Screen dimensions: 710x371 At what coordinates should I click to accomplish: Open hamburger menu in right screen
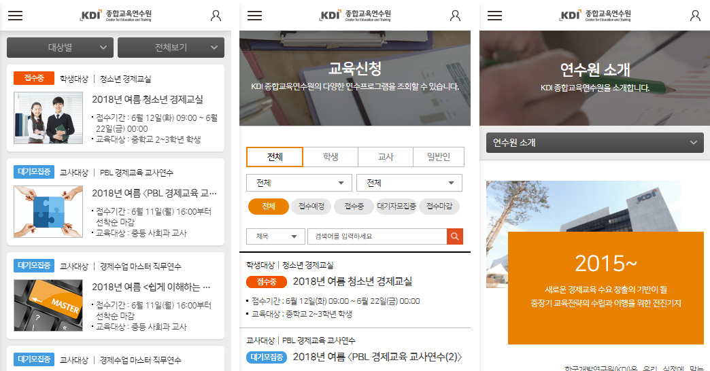(x=494, y=16)
